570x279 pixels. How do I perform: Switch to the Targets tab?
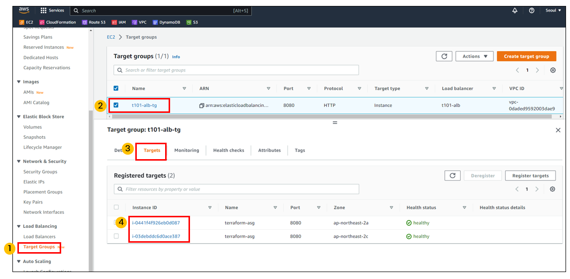[152, 150]
